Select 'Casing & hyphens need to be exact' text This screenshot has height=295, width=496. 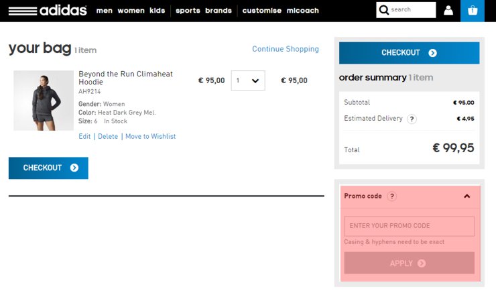pyautogui.click(x=394, y=242)
